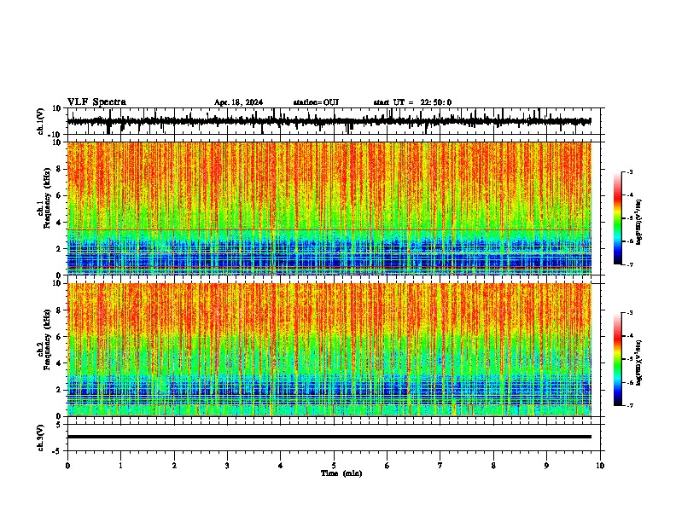Click the "-3" label atop ch.2 colorbar
This screenshot has height=522, width=676.
click(629, 313)
